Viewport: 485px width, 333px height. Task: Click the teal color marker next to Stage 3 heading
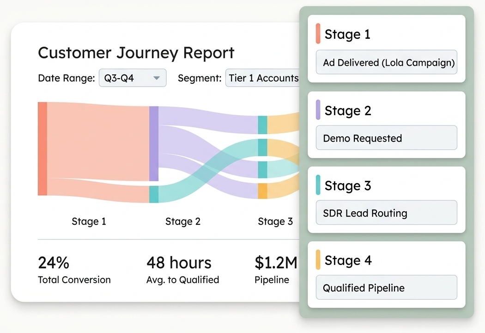[x=318, y=185]
